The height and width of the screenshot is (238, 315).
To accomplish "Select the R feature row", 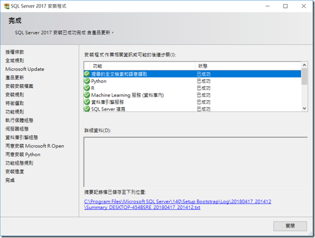I will point(193,88).
